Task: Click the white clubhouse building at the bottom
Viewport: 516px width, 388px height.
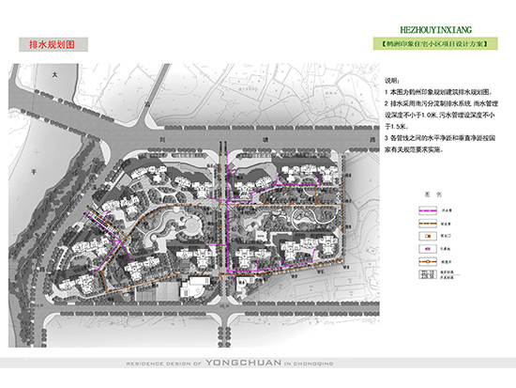Action: click(x=195, y=287)
